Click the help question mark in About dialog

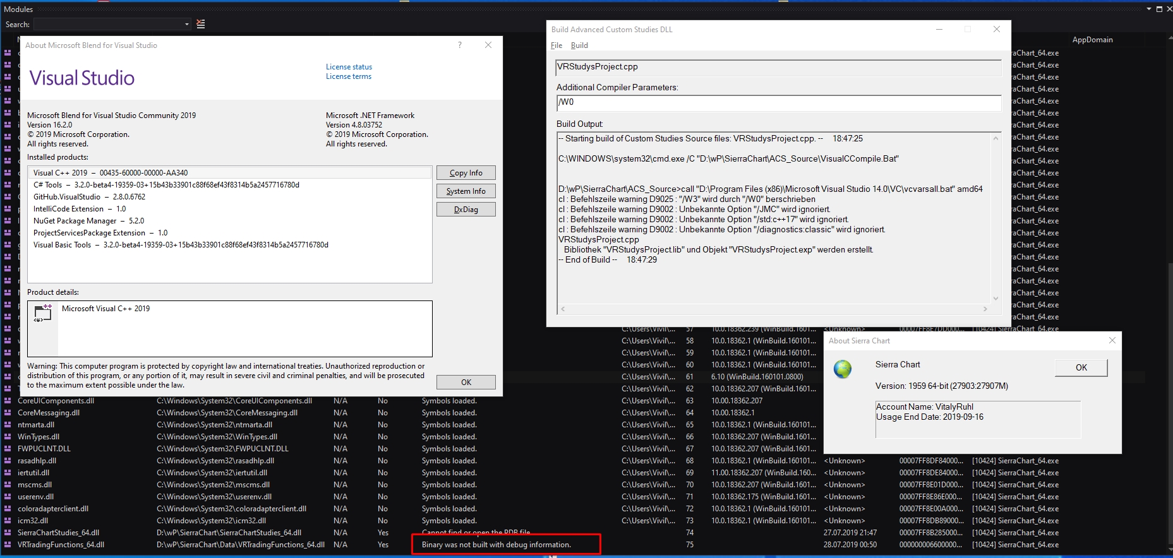pyautogui.click(x=460, y=45)
